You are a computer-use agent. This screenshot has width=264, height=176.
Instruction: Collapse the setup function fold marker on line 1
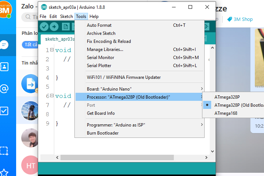[52, 50]
